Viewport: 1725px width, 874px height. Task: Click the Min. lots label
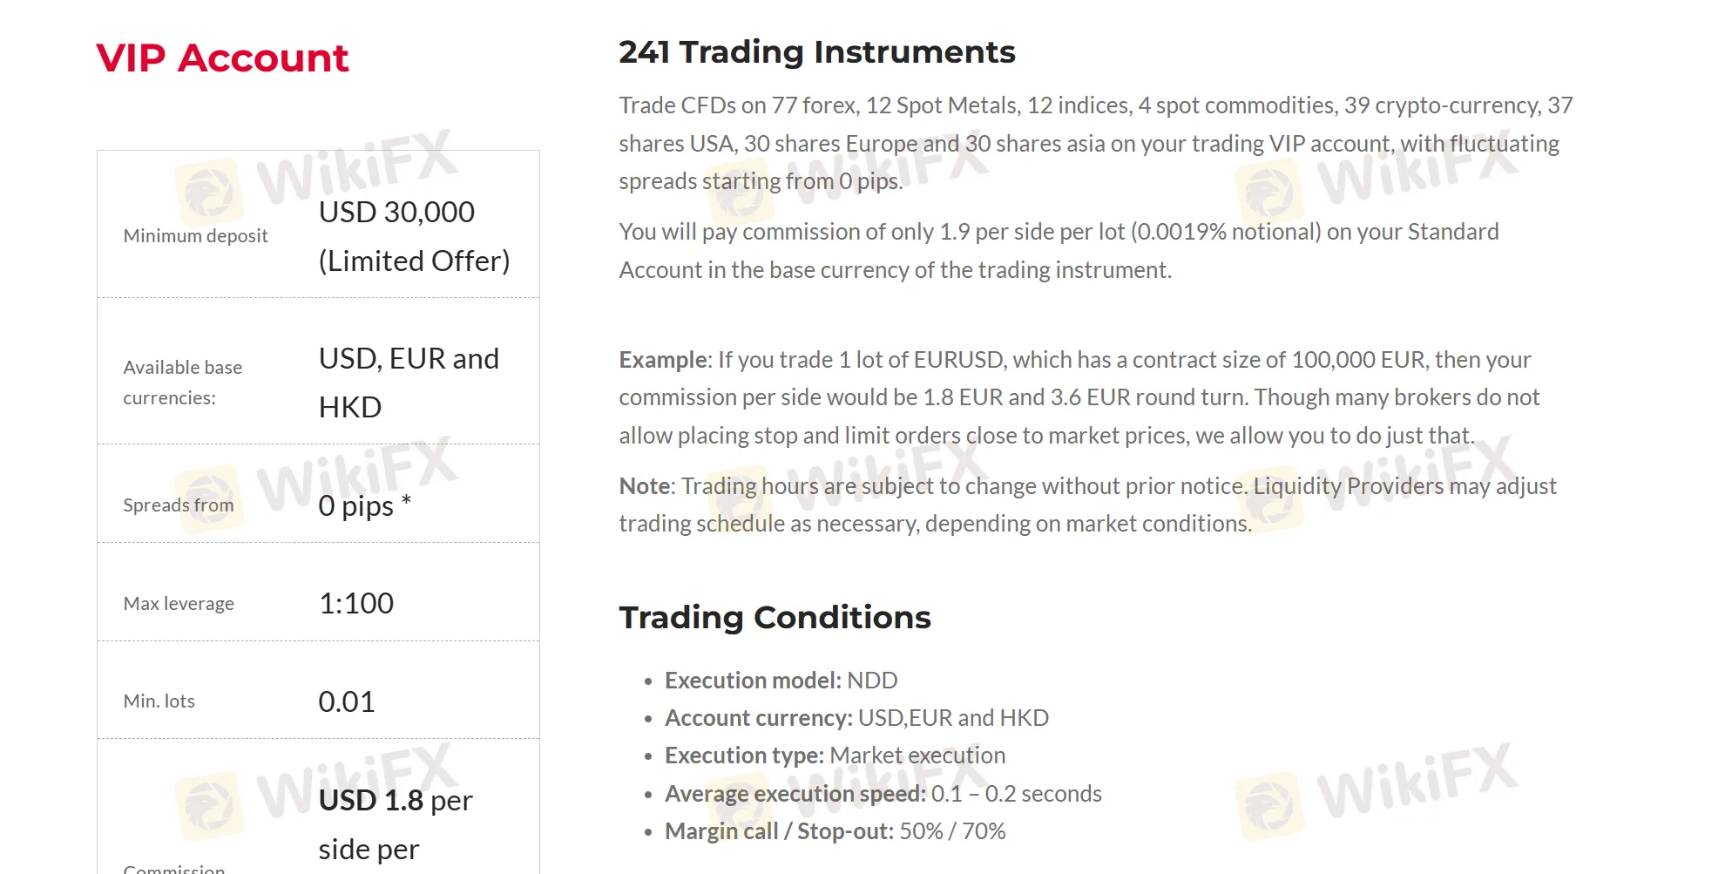point(159,701)
